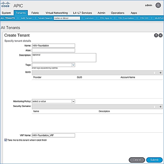Image resolution: width=164 pixels, height=164 pixels.
Task: Click the Tags combo input field
Action: pos(52,65)
